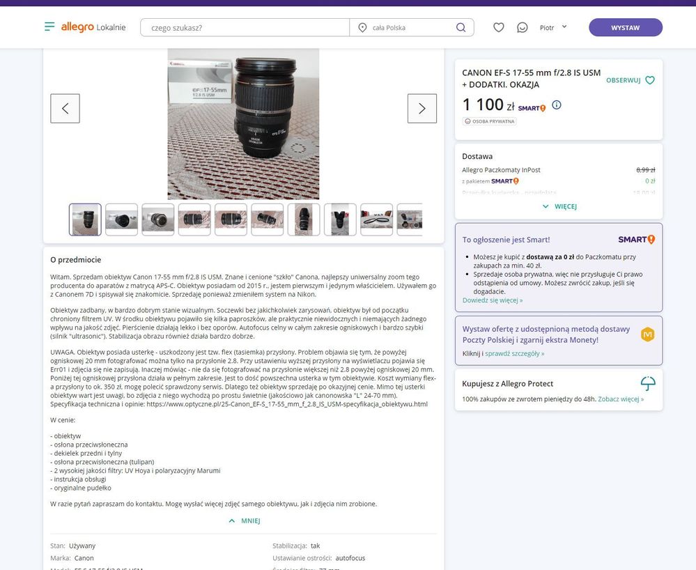This screenshot has width=696, height=570.
Task: Show next photo with right arrow
Action: tap(422, 109)
